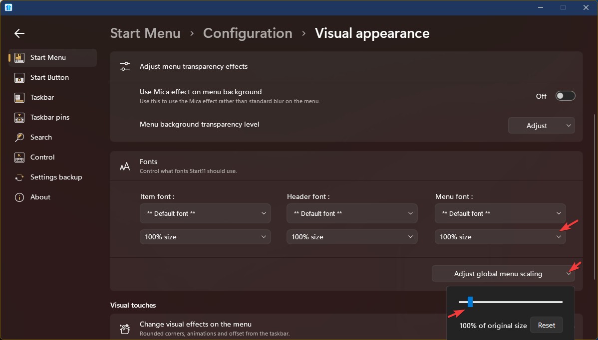Image resolution: width=598 pixels, height=340 pixels.
Task: Expand the Header font size dropdown
Action: [x=352, y=237]
